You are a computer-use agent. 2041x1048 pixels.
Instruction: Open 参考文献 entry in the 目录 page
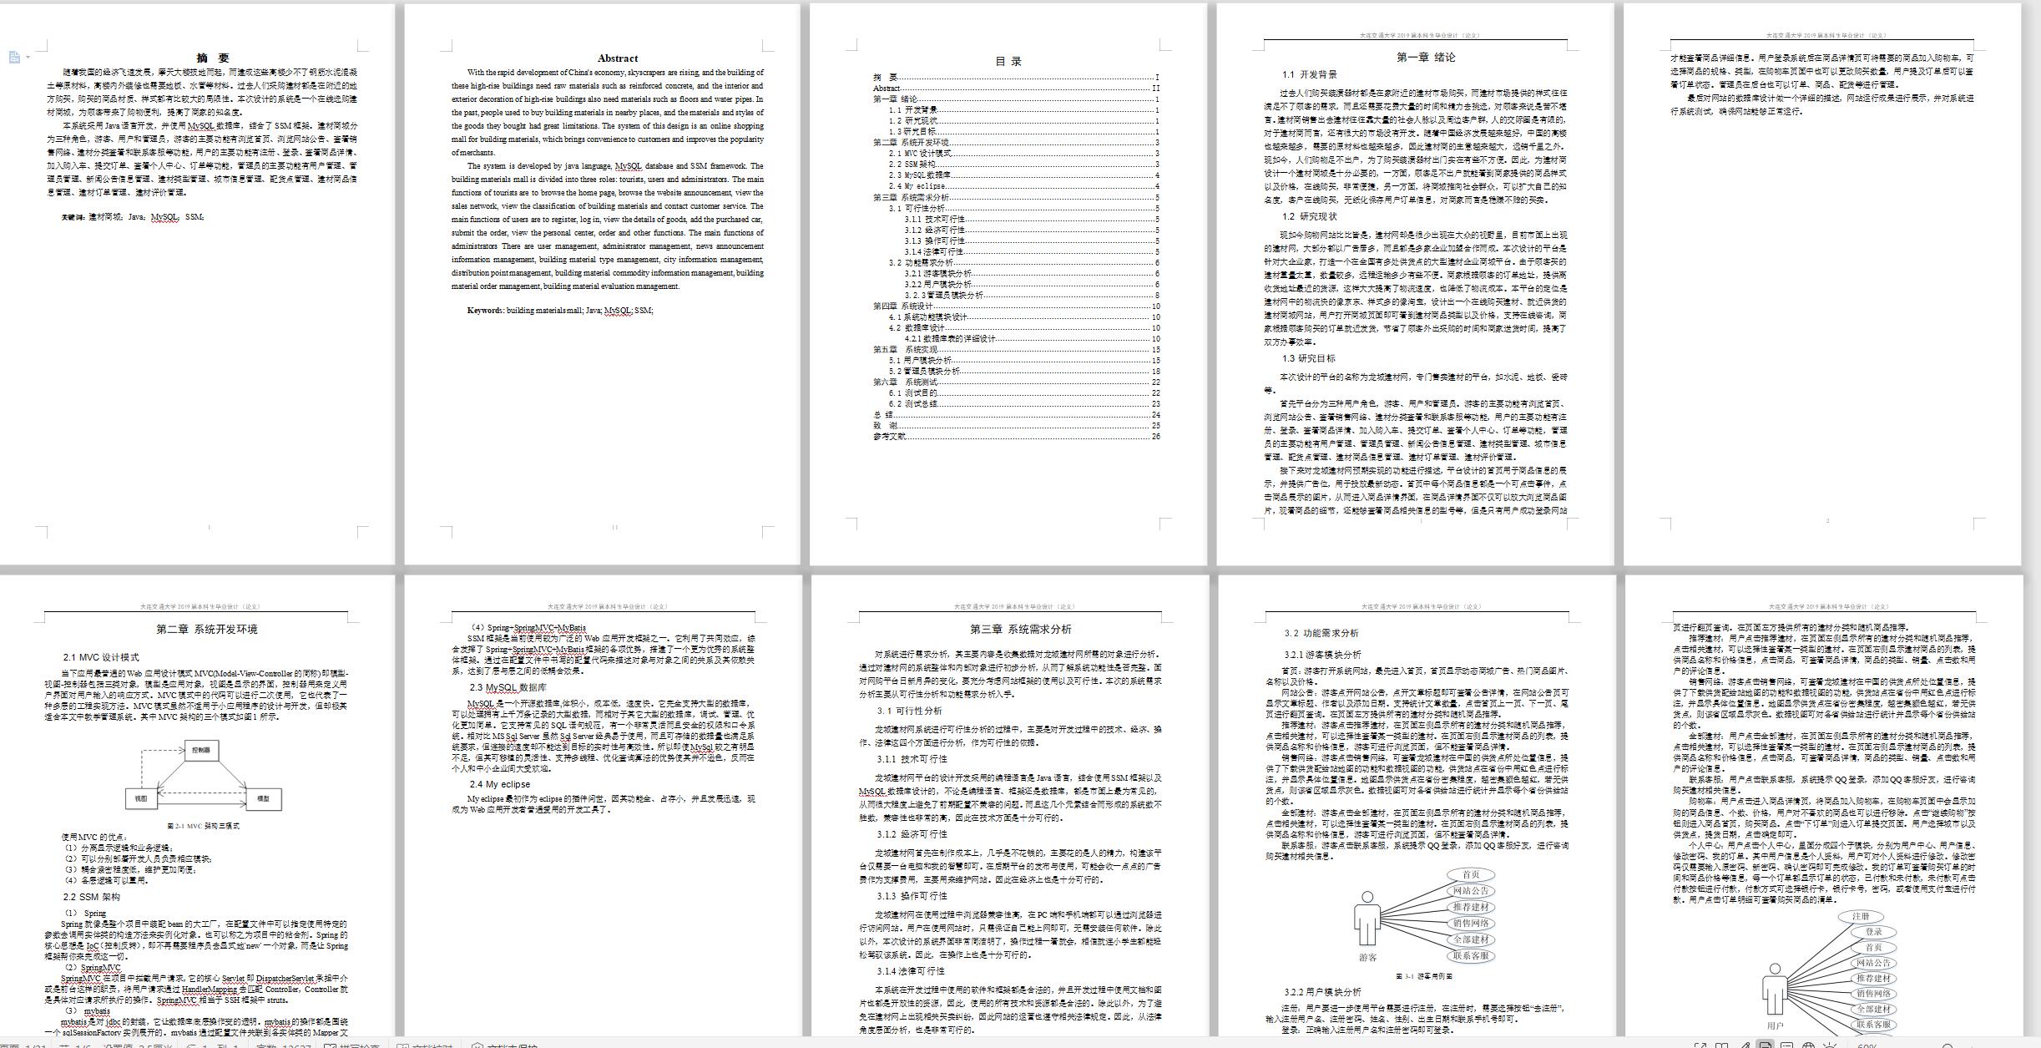889,436
